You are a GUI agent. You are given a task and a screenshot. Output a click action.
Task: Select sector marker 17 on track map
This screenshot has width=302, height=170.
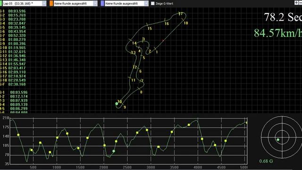[180, 14]
